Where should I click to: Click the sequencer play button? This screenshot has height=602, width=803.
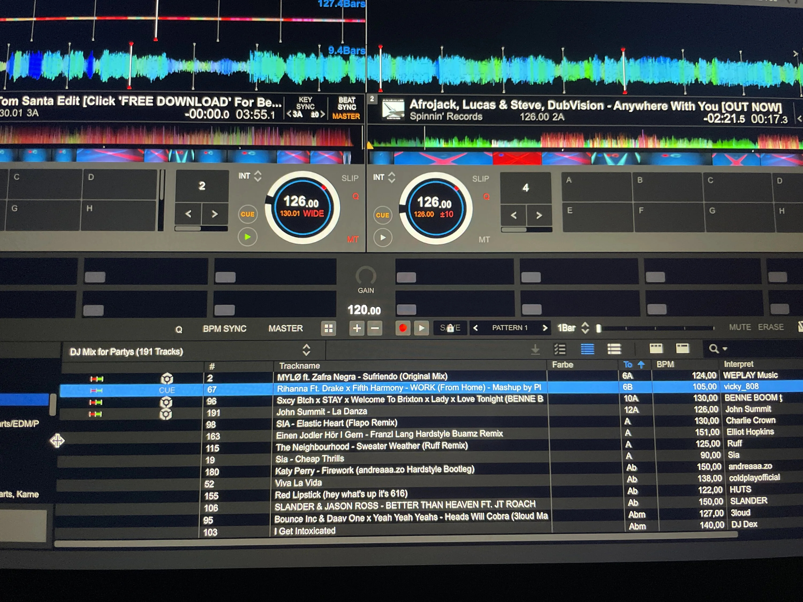pos(421,328)
